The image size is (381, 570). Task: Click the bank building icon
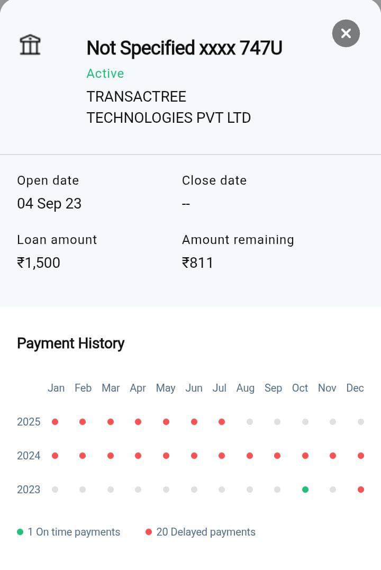[x=30, y=45]
